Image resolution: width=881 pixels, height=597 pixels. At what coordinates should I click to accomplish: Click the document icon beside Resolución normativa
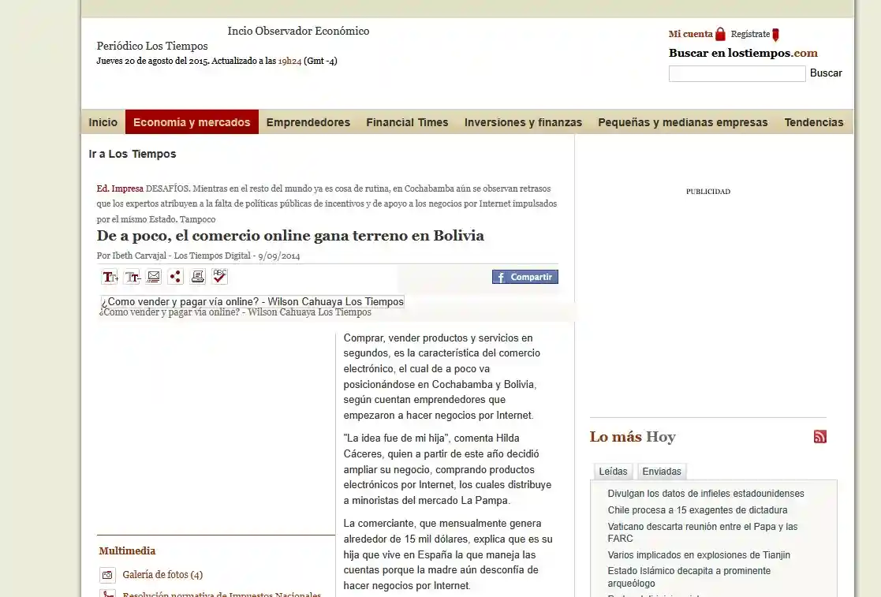coord(107,593)
